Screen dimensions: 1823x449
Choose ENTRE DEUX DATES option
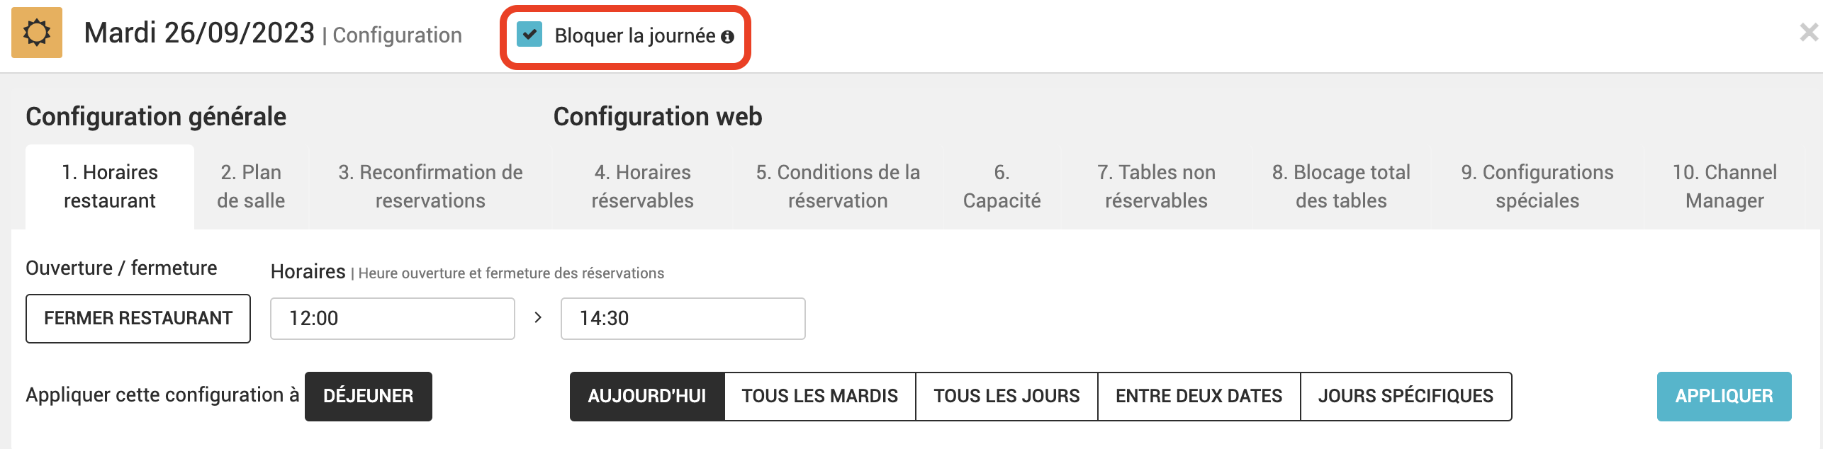[x=1199, y=397]
